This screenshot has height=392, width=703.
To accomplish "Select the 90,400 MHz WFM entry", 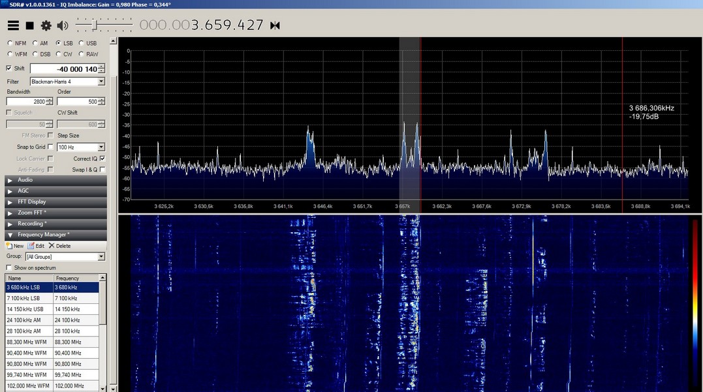I will (x=52, y=353).
